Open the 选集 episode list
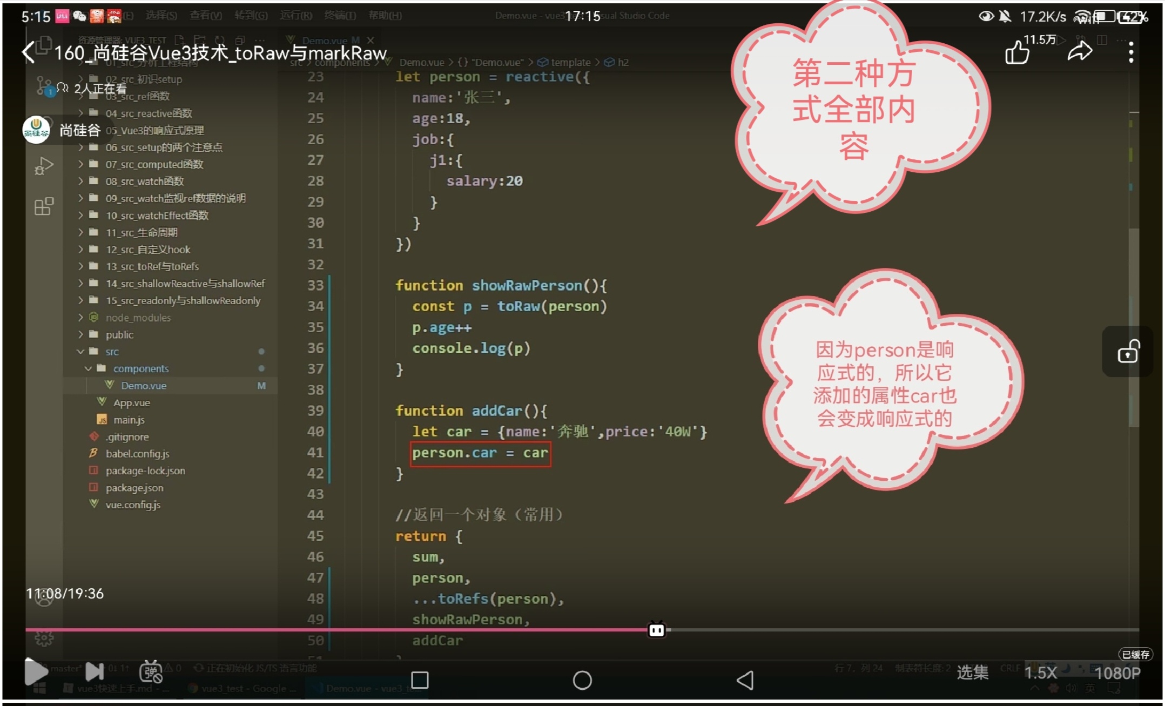The image size is (1165, 706). tap(972, 672)
